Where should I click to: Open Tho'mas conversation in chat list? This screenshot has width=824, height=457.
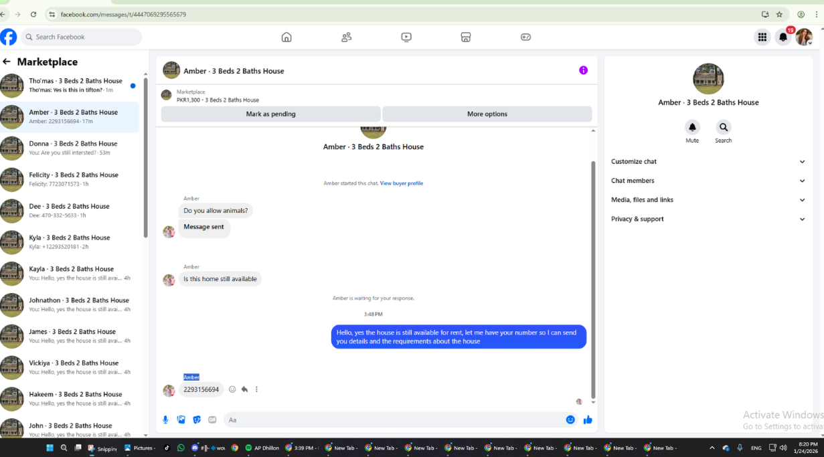(x=70, y=86)
